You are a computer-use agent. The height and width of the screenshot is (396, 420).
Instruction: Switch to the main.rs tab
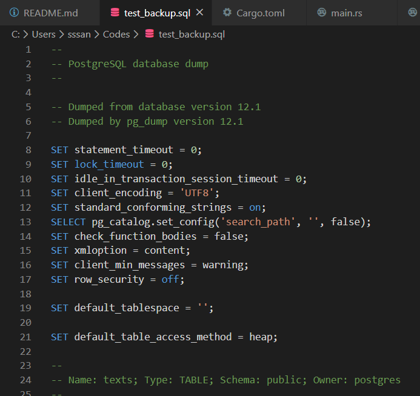346,13
